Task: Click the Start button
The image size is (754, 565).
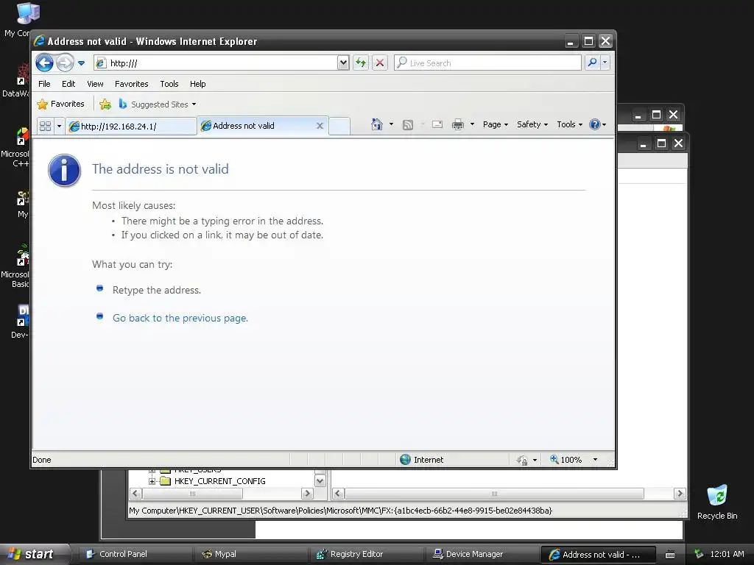Action: click(x=34, y=554)
